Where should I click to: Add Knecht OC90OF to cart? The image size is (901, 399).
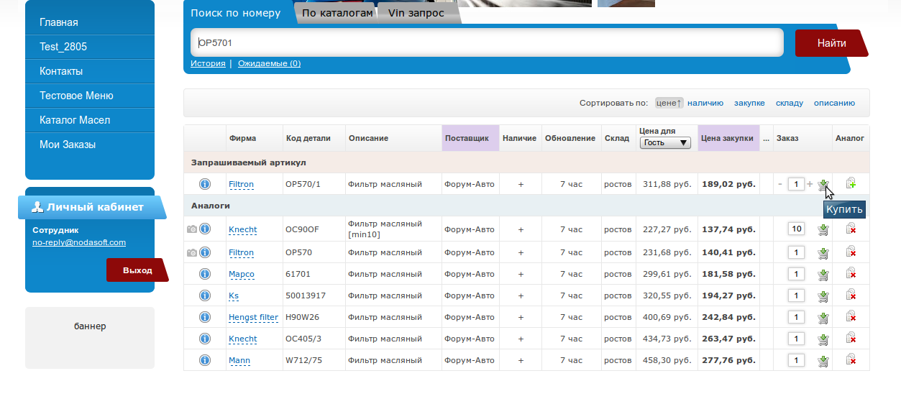pos(823,229)
